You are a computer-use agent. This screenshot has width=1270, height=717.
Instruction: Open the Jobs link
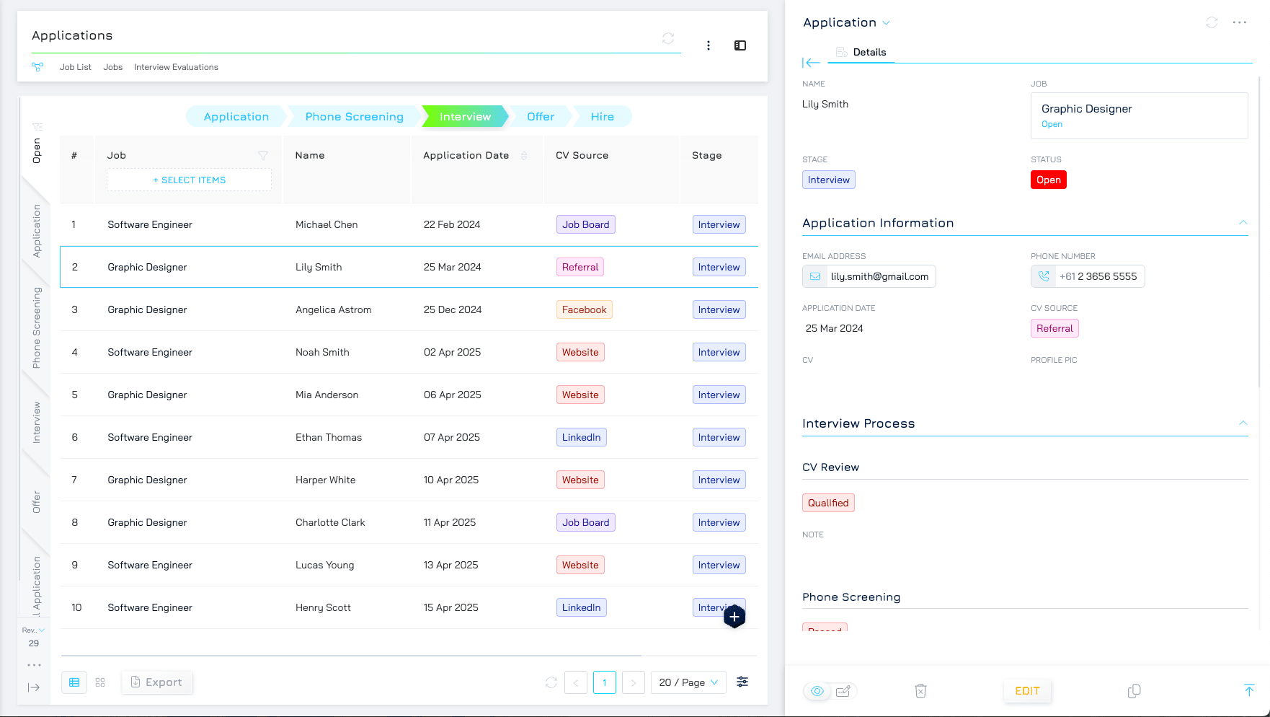[113, 67]
